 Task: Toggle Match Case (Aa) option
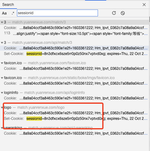4,13
